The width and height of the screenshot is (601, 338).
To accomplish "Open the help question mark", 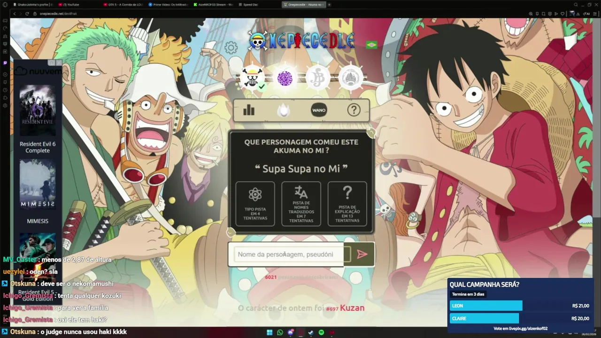I will tap(354, 110).
